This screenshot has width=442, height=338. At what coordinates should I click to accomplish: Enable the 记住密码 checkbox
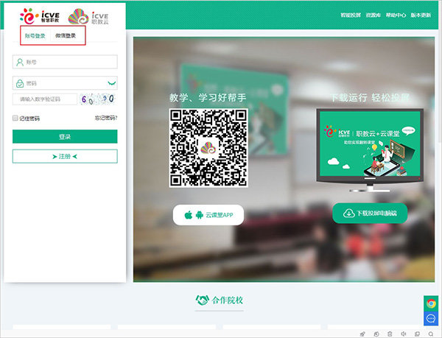click(x=15, y=118)
